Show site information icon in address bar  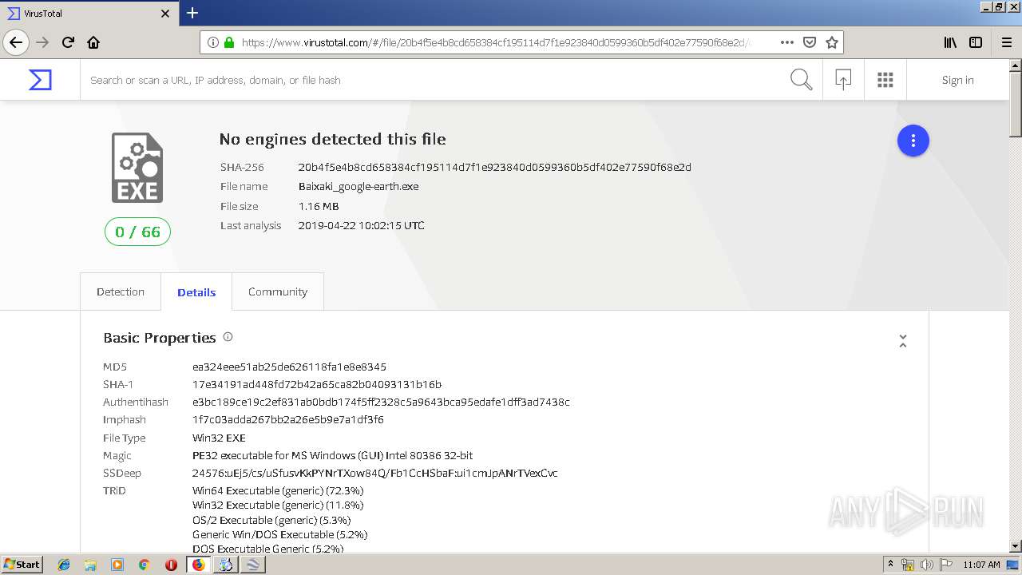[x=213, y=42]
